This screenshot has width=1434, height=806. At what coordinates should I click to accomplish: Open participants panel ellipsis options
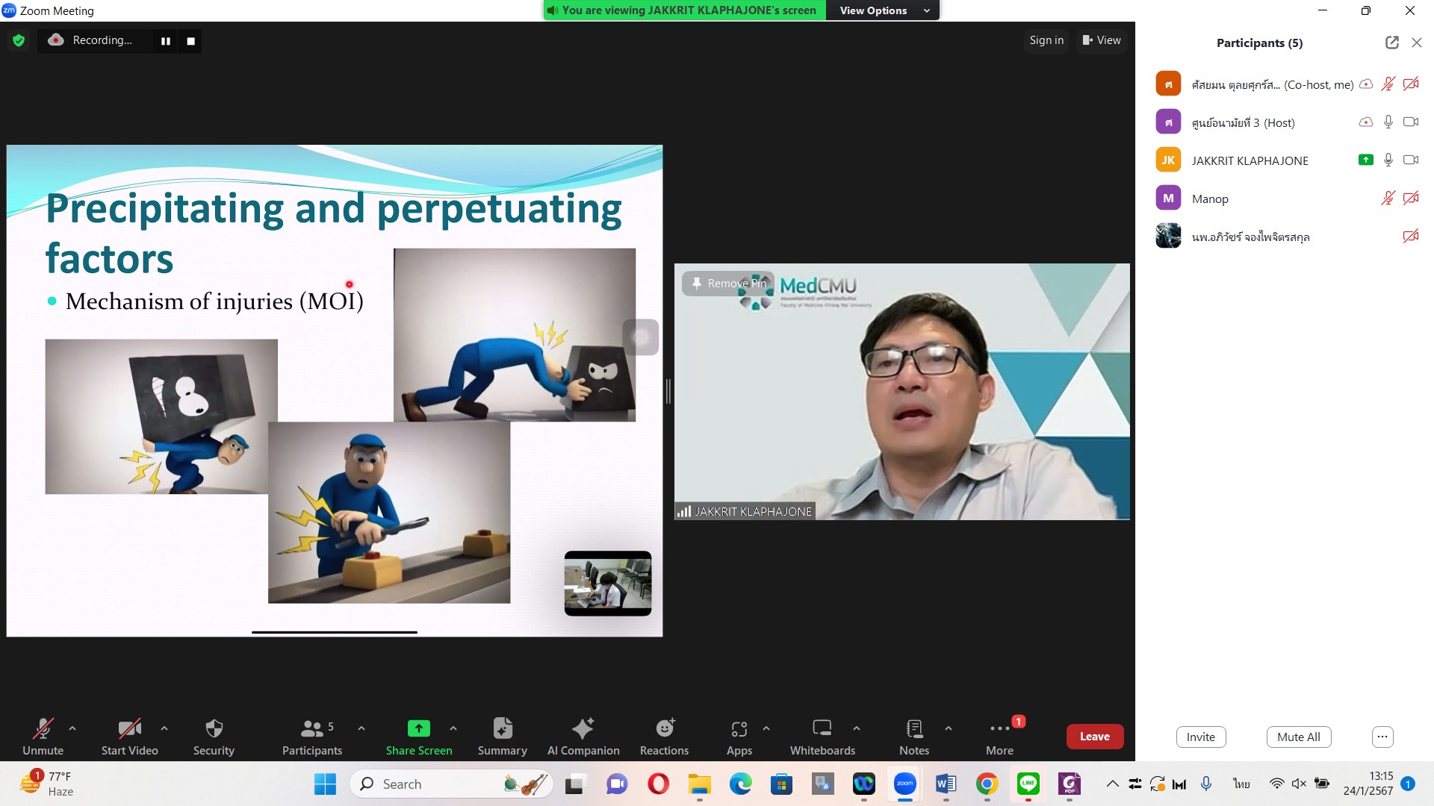click(1382, 737)
